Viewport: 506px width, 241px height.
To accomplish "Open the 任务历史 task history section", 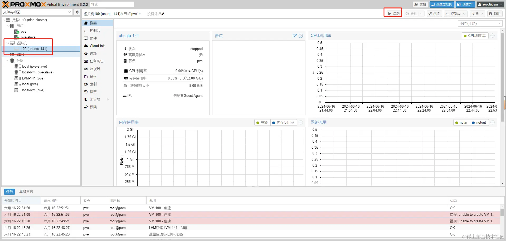I will pyautogui.click(x=98, y=61).
